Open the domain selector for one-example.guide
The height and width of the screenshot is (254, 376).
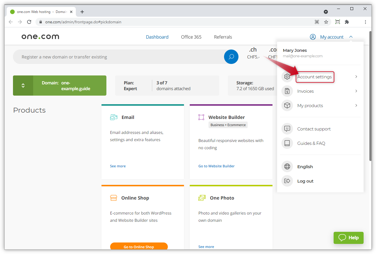coord(23,86)
